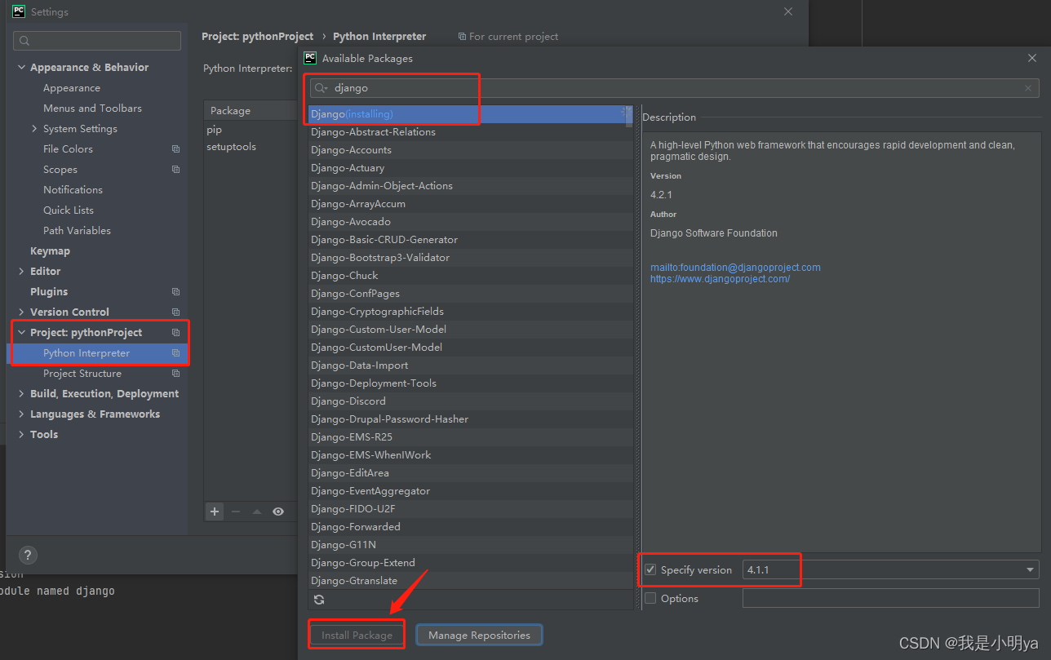Expand the Tools section
The width and height of the screenshot is (1051, 660).
coord(22,435)
